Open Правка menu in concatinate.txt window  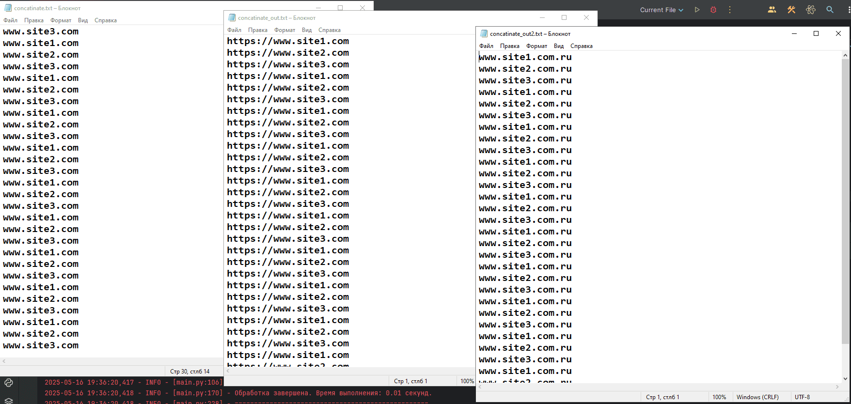tap(34, 20)
